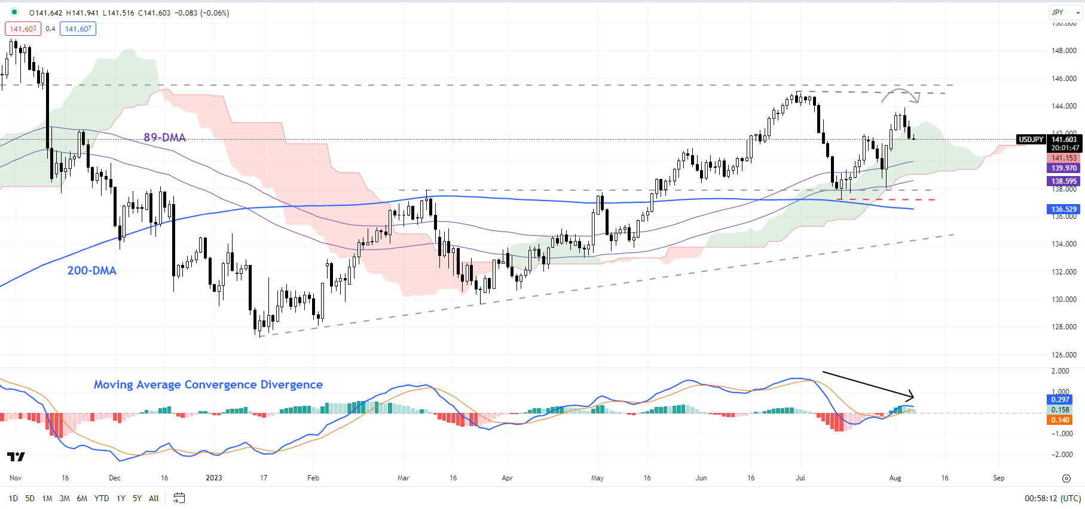Click the histogram value tag 0.158
This screenshot has width=1085, height=509.
(x=1060, y=410)
